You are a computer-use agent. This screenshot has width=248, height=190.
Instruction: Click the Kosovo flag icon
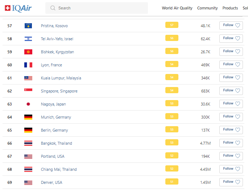coord(28,26)
